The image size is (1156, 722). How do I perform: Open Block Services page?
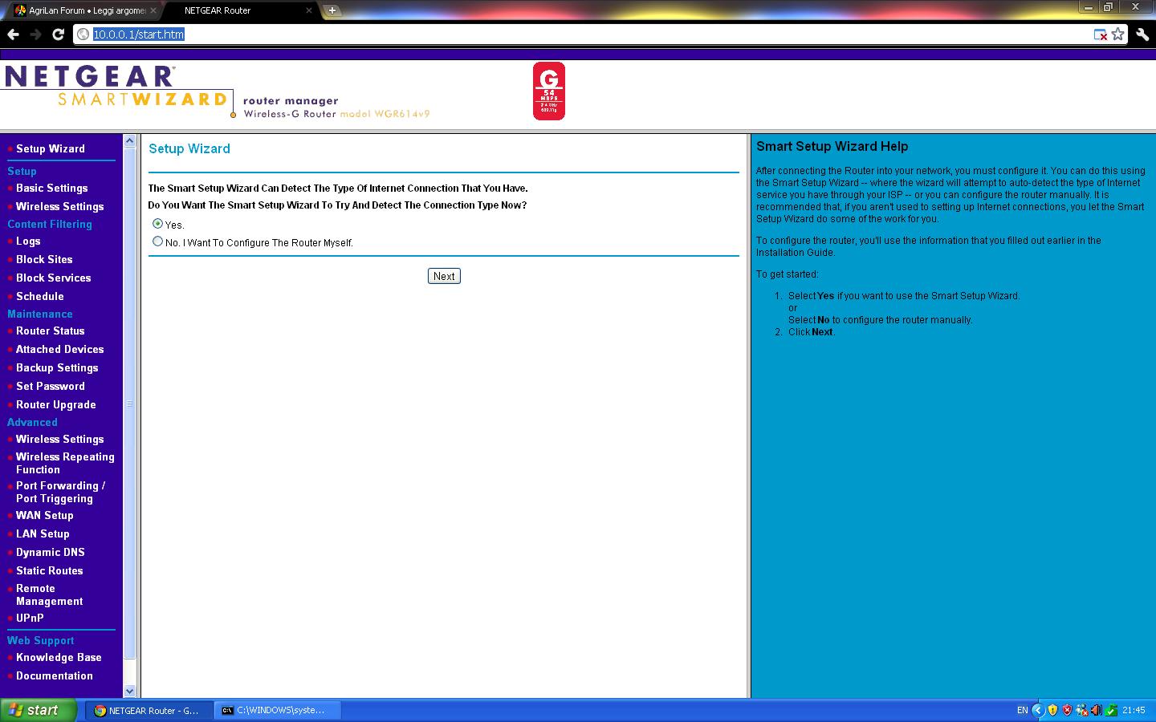(x=53, y=278)
